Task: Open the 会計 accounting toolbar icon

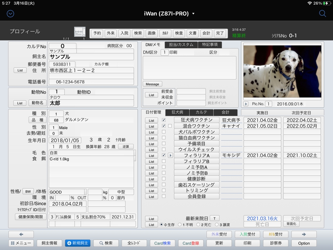Action: pyautogui.click(x=206, y=33)
